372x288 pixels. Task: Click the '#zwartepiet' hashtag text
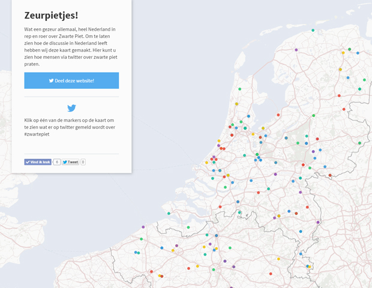pyautogui.click(x=37, y=134)
